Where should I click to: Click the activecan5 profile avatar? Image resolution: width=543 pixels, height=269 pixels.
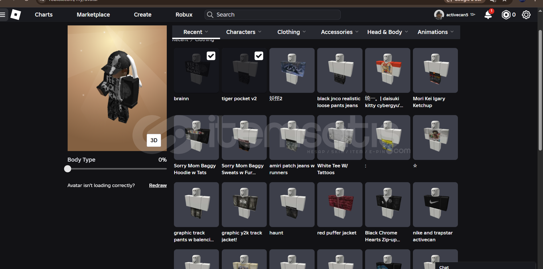coord(439,15)
